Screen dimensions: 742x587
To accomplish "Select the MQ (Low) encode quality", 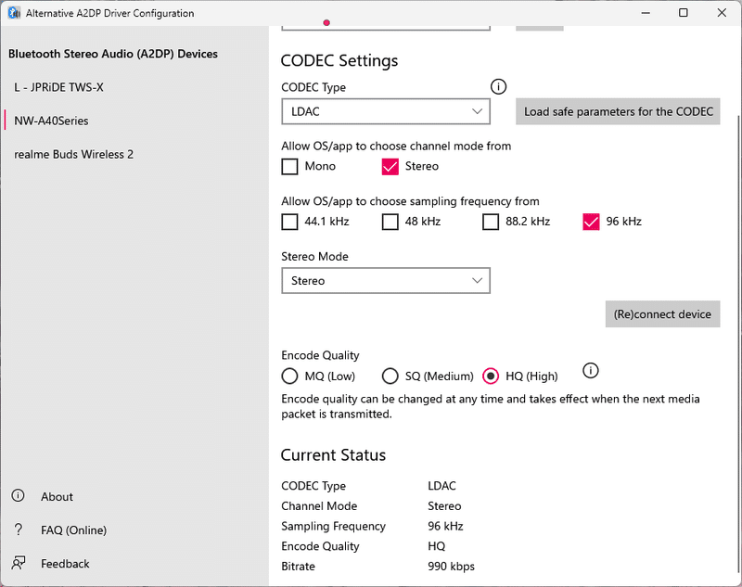I will click(288, 376).
